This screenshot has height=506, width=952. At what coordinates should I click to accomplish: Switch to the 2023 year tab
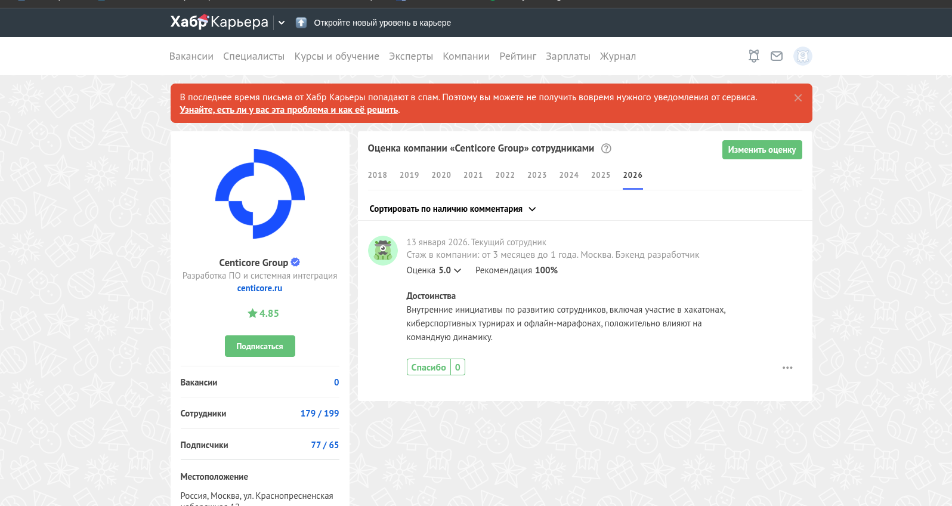[x=537, y=175]
